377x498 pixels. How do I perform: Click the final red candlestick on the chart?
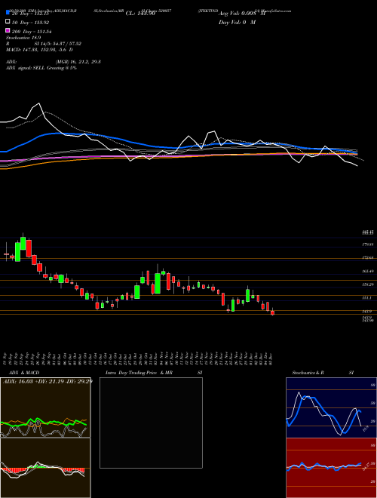coord(272,312)
